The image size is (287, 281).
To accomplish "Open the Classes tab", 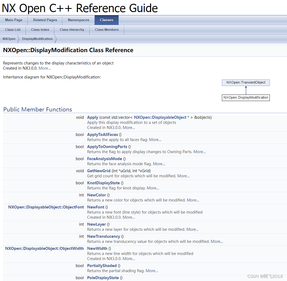I will point(107,20).
